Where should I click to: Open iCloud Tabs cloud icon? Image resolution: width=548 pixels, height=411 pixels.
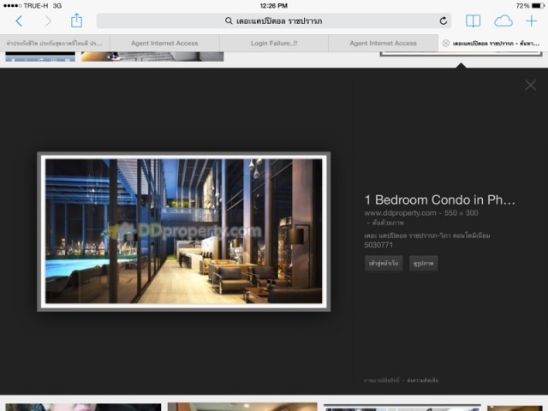coord(503,21)
